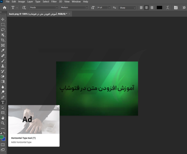Viewport: 187px width, 154px height.
Task: Toggle text orientation icon in options bar
Action: (x=24, y=7)
